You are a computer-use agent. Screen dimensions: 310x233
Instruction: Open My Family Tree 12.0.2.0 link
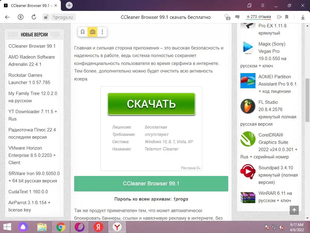coord(33,97)
